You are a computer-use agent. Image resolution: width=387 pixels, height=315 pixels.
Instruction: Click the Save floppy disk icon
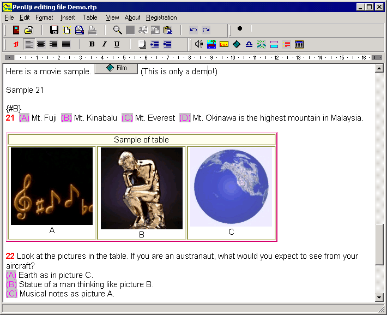point(54,30)
